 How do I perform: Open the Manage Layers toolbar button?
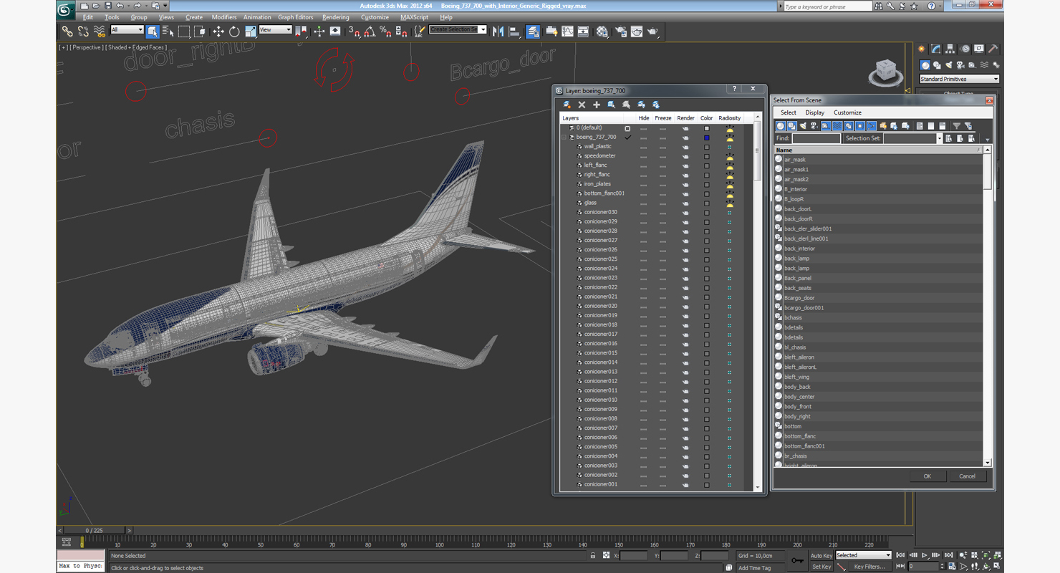pyautogui.click(x=533, y=31)
